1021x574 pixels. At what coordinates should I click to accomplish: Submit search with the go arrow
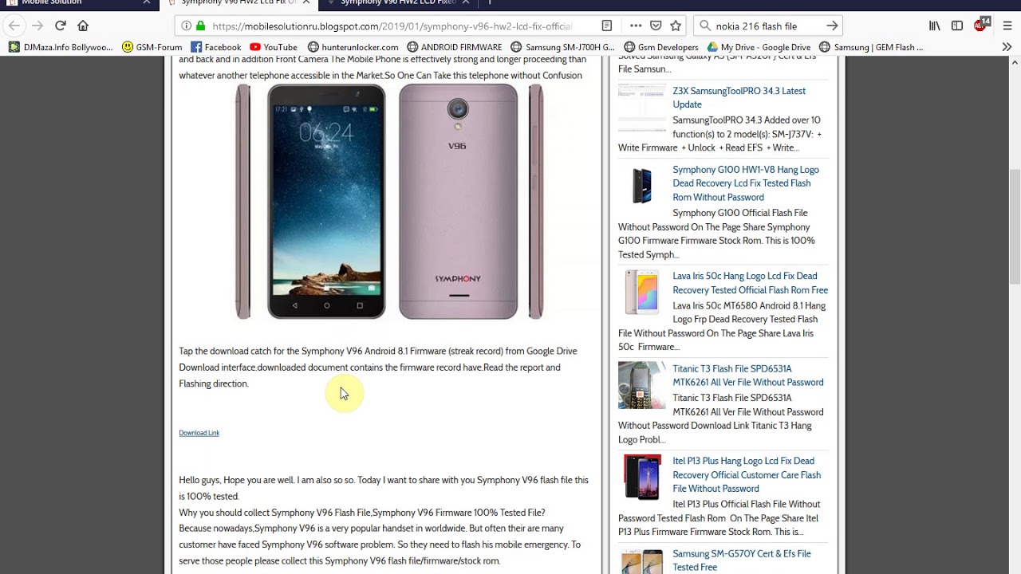831,26
